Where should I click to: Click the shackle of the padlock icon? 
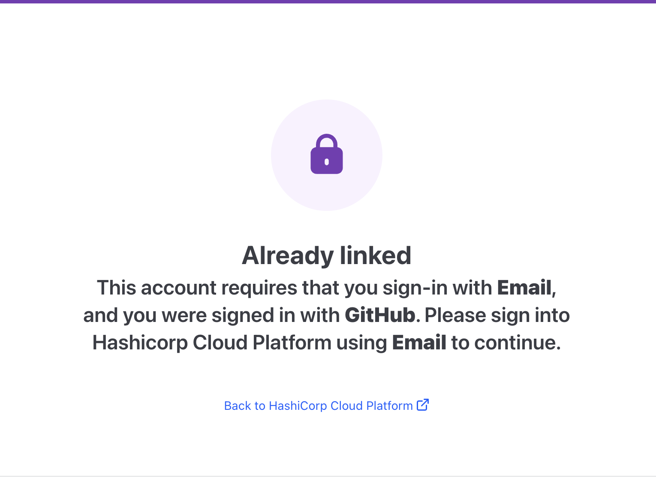(x=327, y=139)
